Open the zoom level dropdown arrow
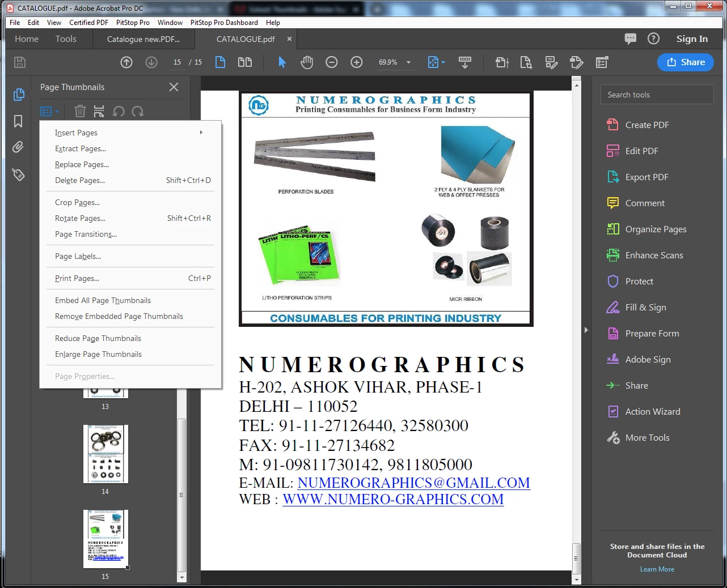Viewport: 727px width, 588px height. (408, 62)
